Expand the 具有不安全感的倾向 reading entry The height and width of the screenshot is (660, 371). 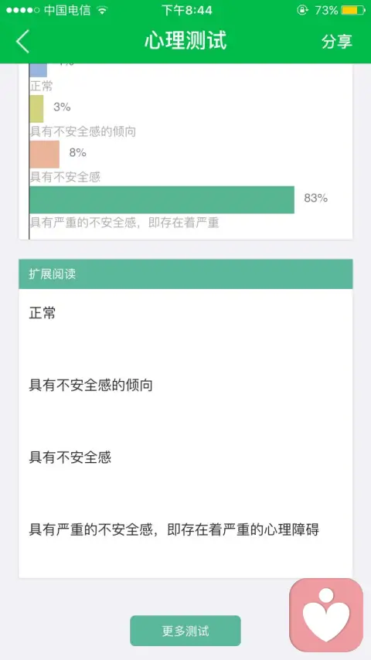click(x=90, y=385)
